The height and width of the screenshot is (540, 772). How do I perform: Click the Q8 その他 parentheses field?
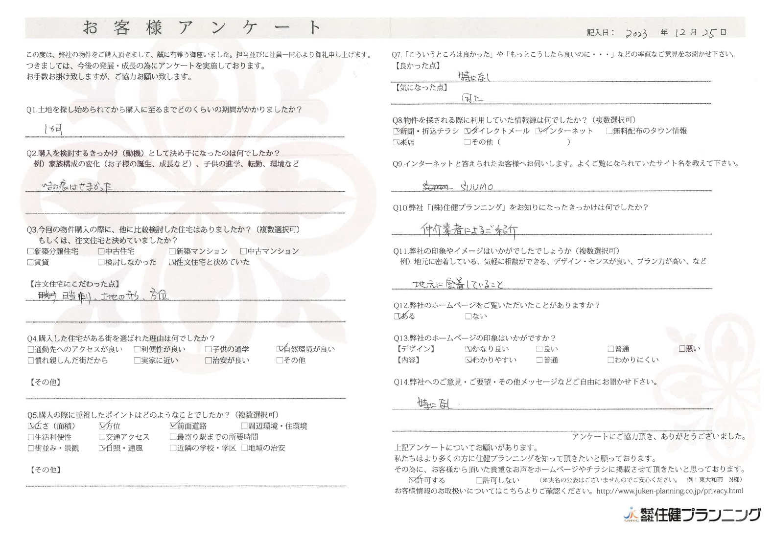coord(534,142)
